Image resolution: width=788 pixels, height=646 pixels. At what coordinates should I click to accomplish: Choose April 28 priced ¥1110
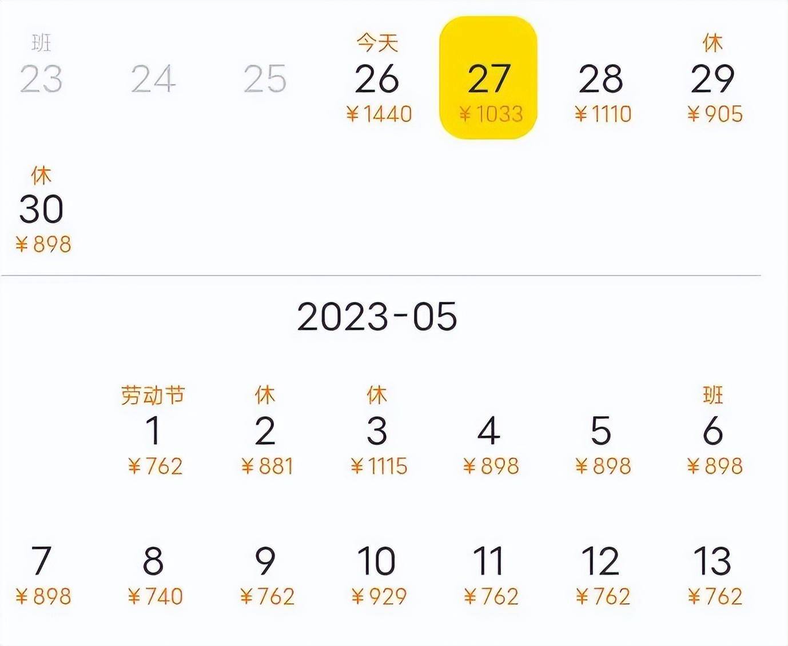pyautogui.click(x=601, y=80)
